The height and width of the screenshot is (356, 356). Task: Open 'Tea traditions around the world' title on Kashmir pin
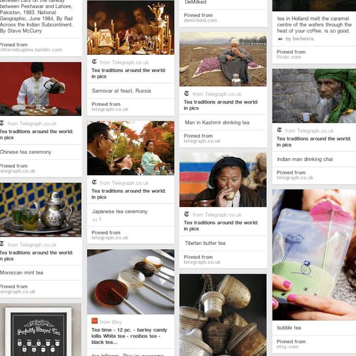221,105
